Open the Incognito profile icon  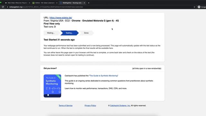click(x=199, y=7)
